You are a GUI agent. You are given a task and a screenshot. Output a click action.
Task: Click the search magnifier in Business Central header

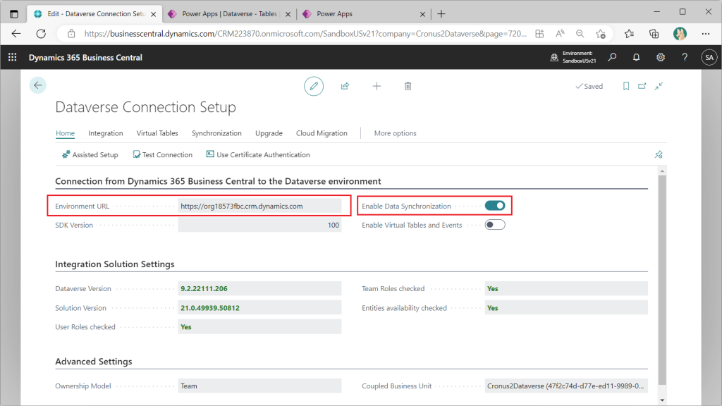click(612, 57)
